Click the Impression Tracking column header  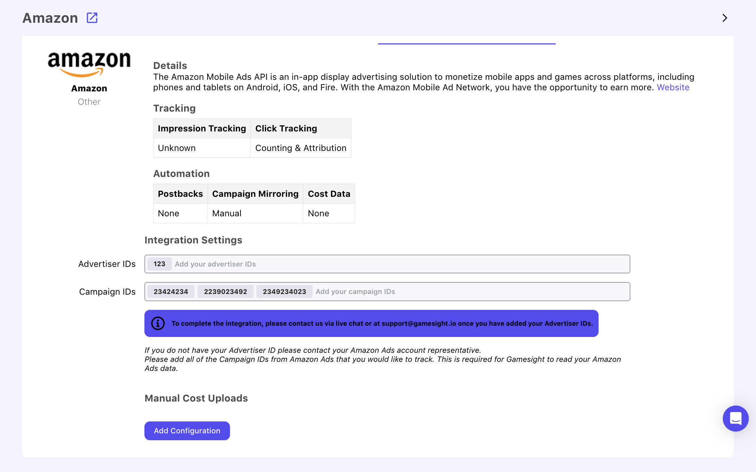pyautogui.click(x=202, y=129)
